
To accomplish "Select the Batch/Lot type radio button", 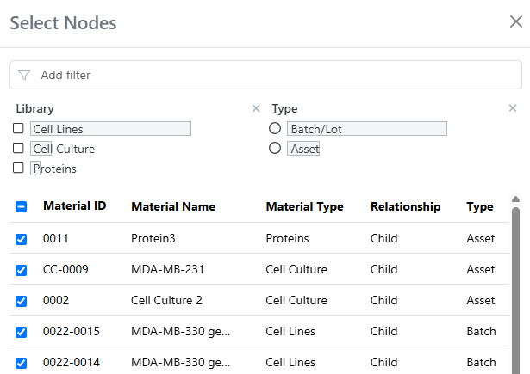I will tap(275, 128).
